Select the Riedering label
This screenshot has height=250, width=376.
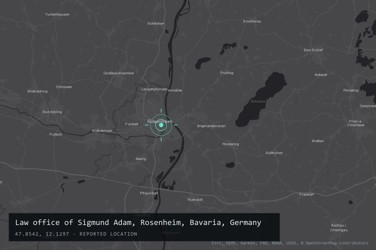[x=231, y=144]
